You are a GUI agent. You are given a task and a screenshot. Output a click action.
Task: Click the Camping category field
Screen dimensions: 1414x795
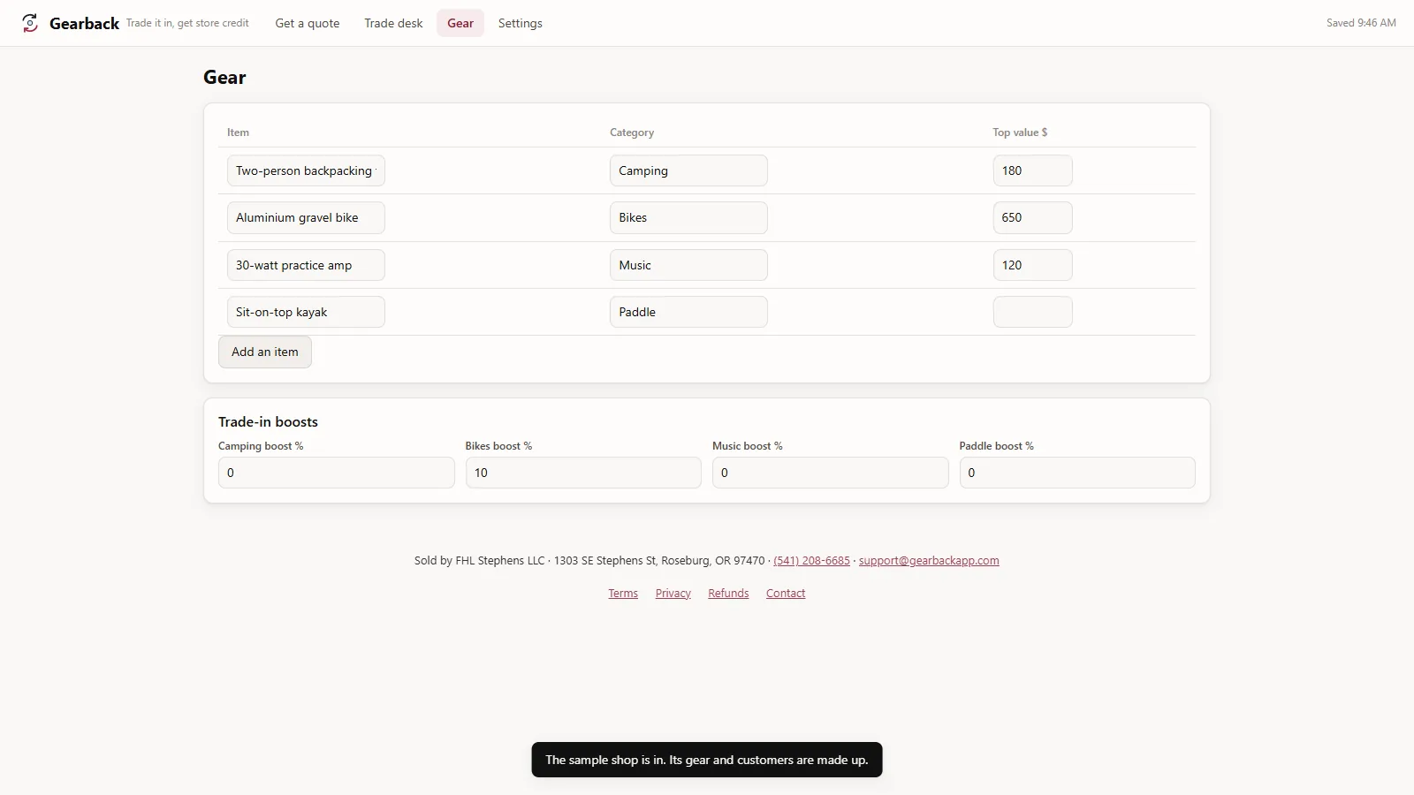pyautogui.click(x=688, y=170)
